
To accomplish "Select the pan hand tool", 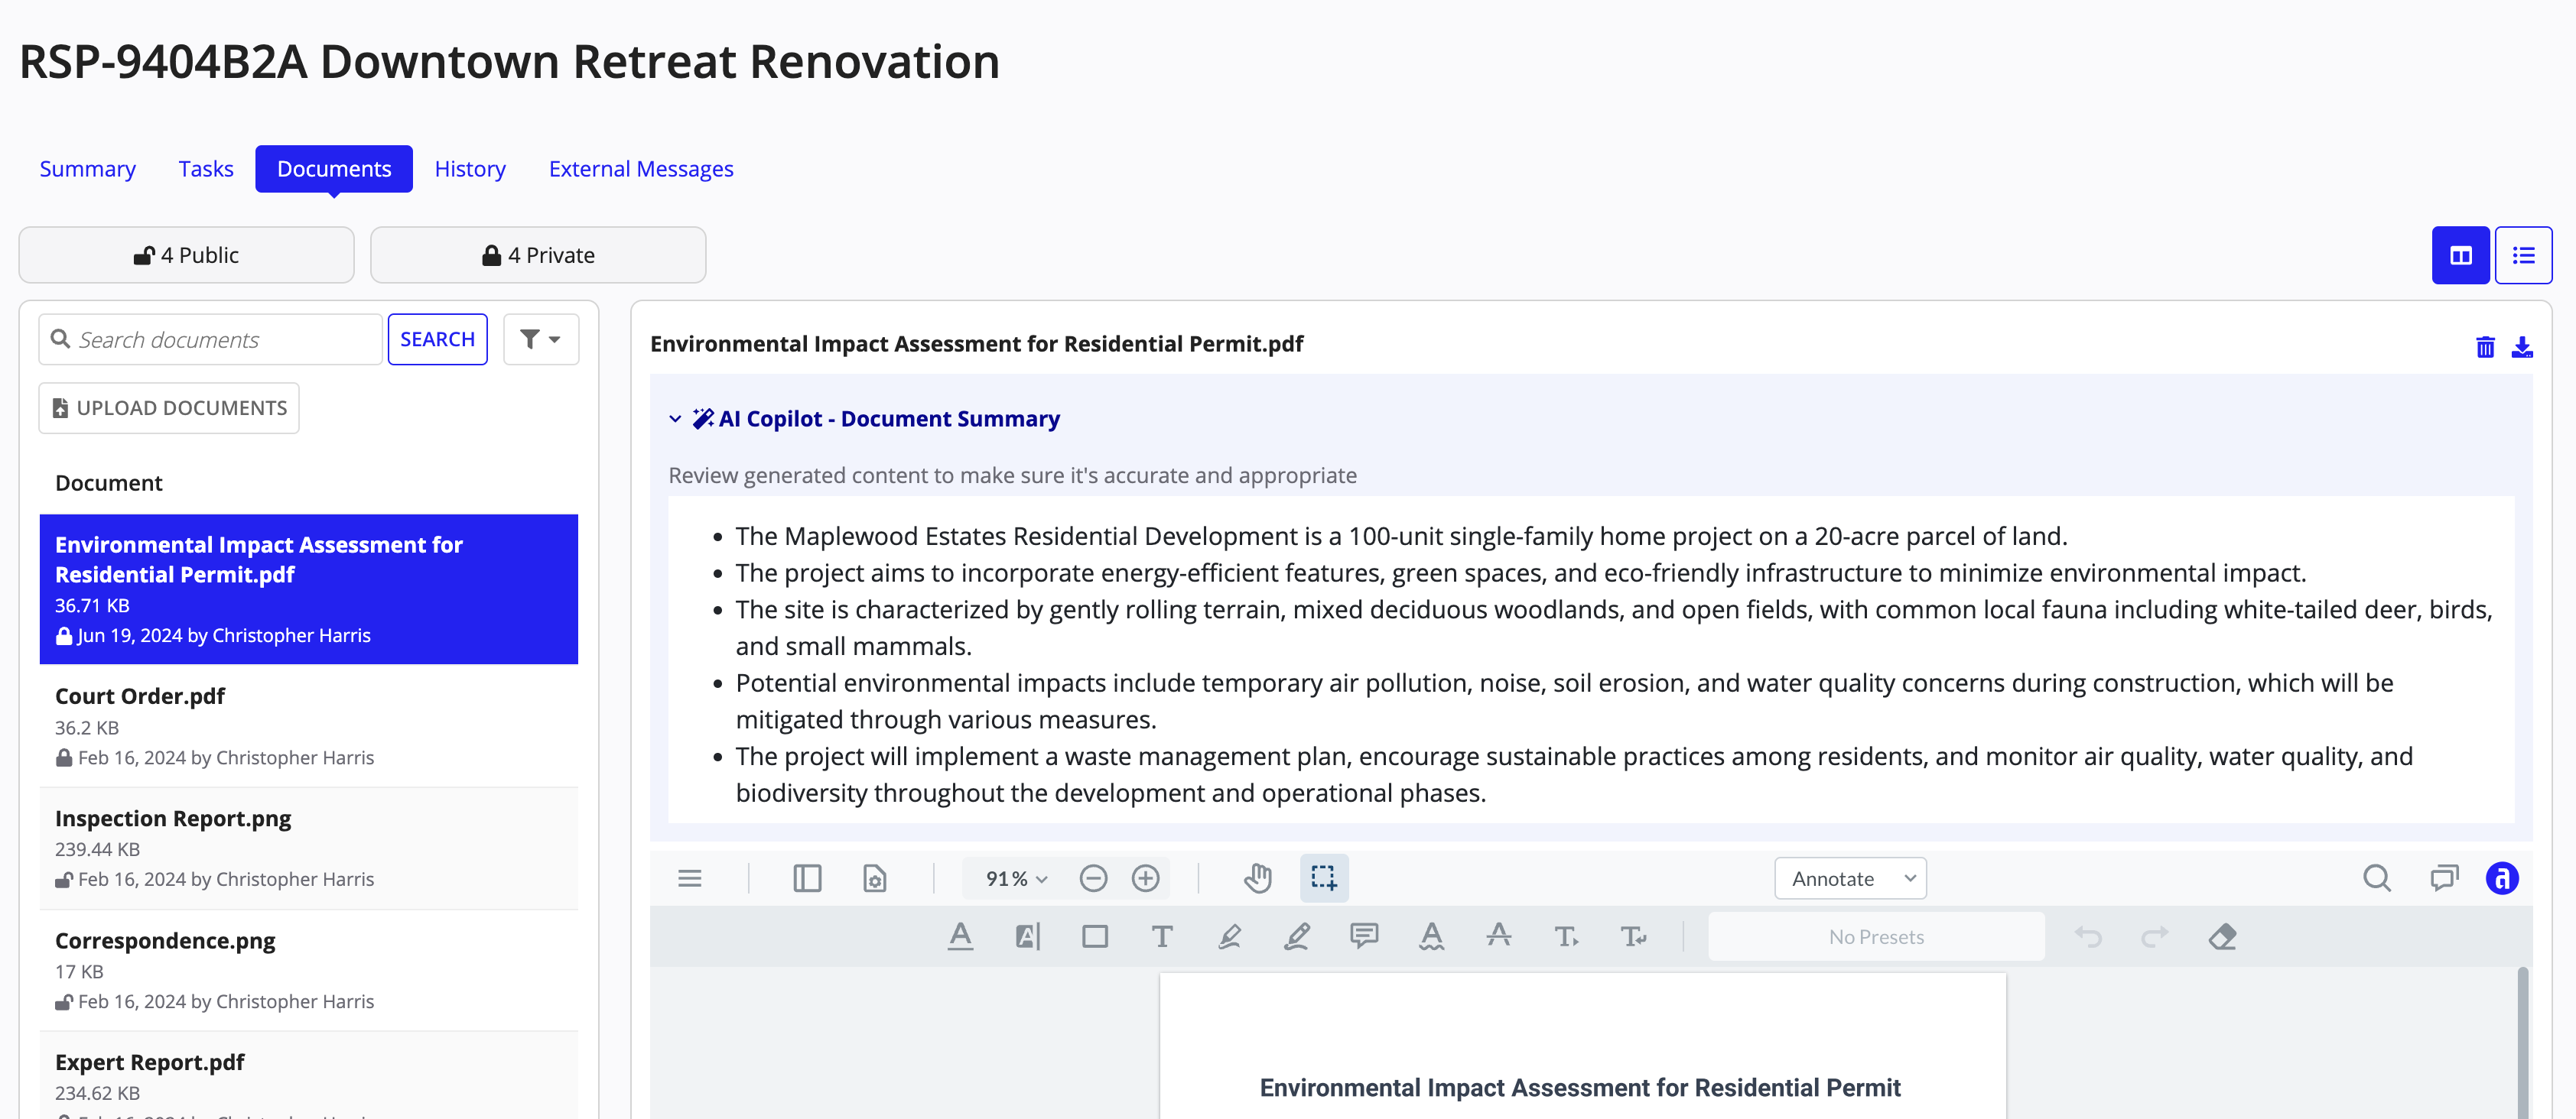I will pyautogui.click(x=1257, y=878).
